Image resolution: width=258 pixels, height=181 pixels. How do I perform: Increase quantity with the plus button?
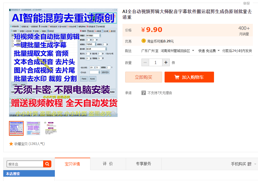[166, 62]
